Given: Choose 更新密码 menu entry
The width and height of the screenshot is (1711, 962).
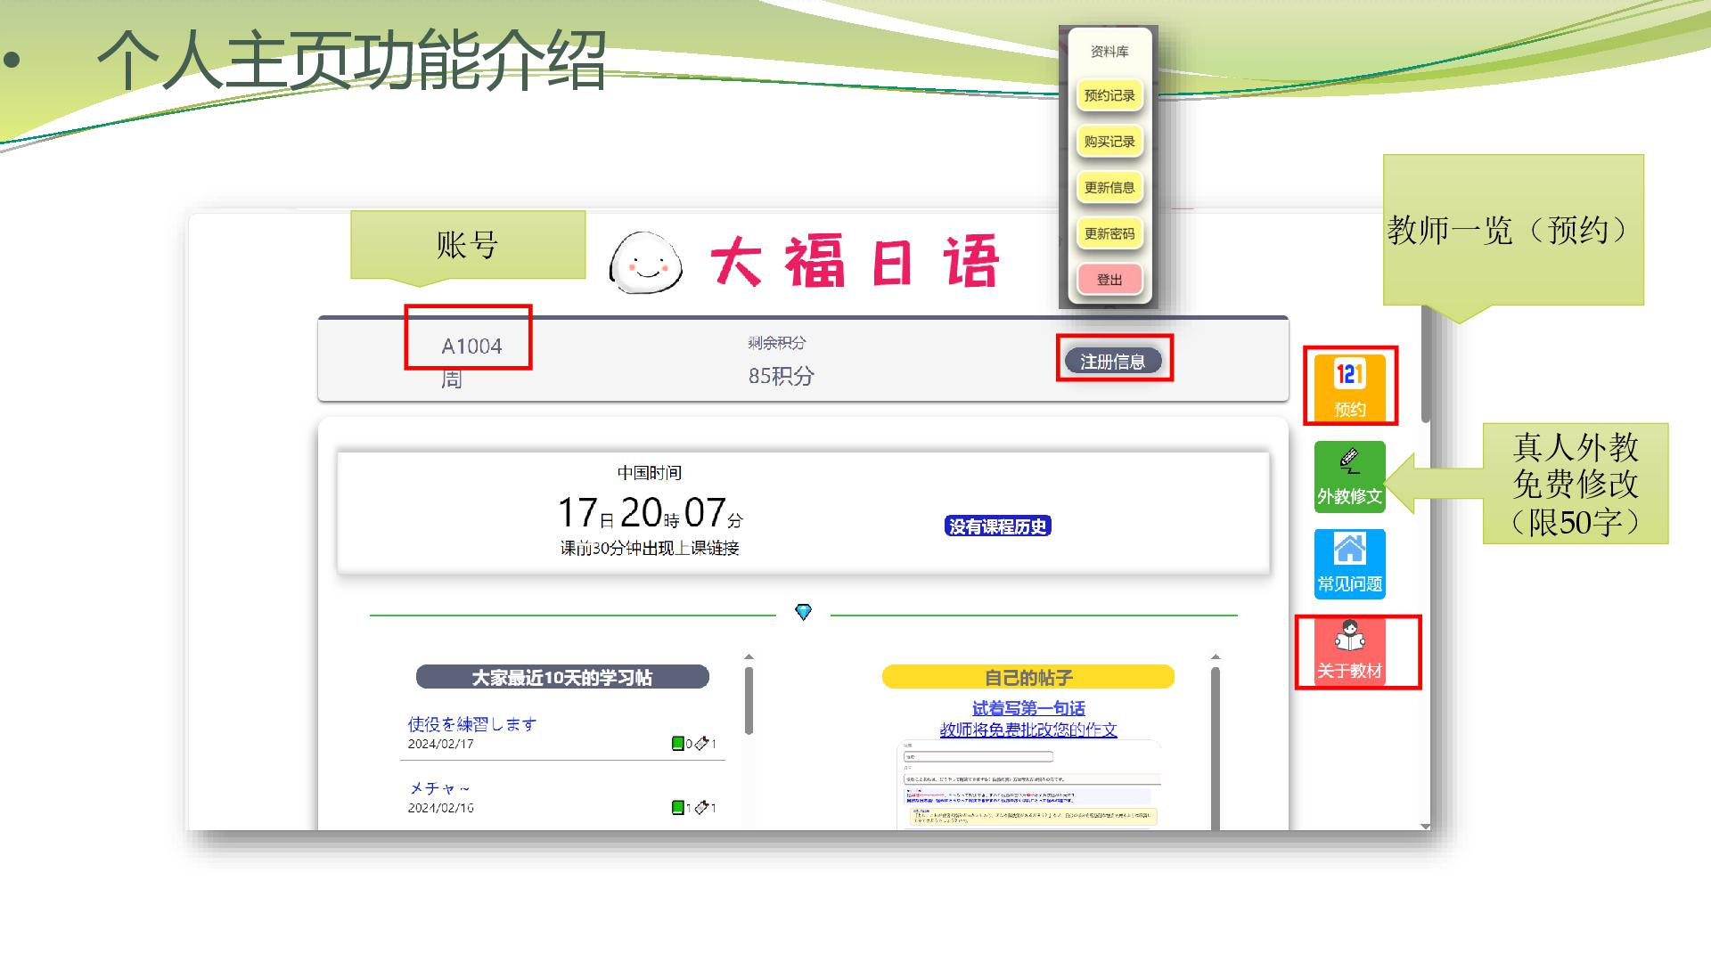Looking at the screenshot, I should pos(1109,233).
